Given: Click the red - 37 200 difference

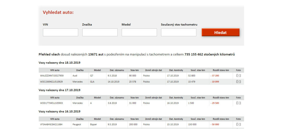Looking at the screenshot, I should point(215,76).
